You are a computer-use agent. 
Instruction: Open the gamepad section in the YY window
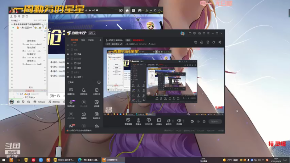click(x=140, y=11)
